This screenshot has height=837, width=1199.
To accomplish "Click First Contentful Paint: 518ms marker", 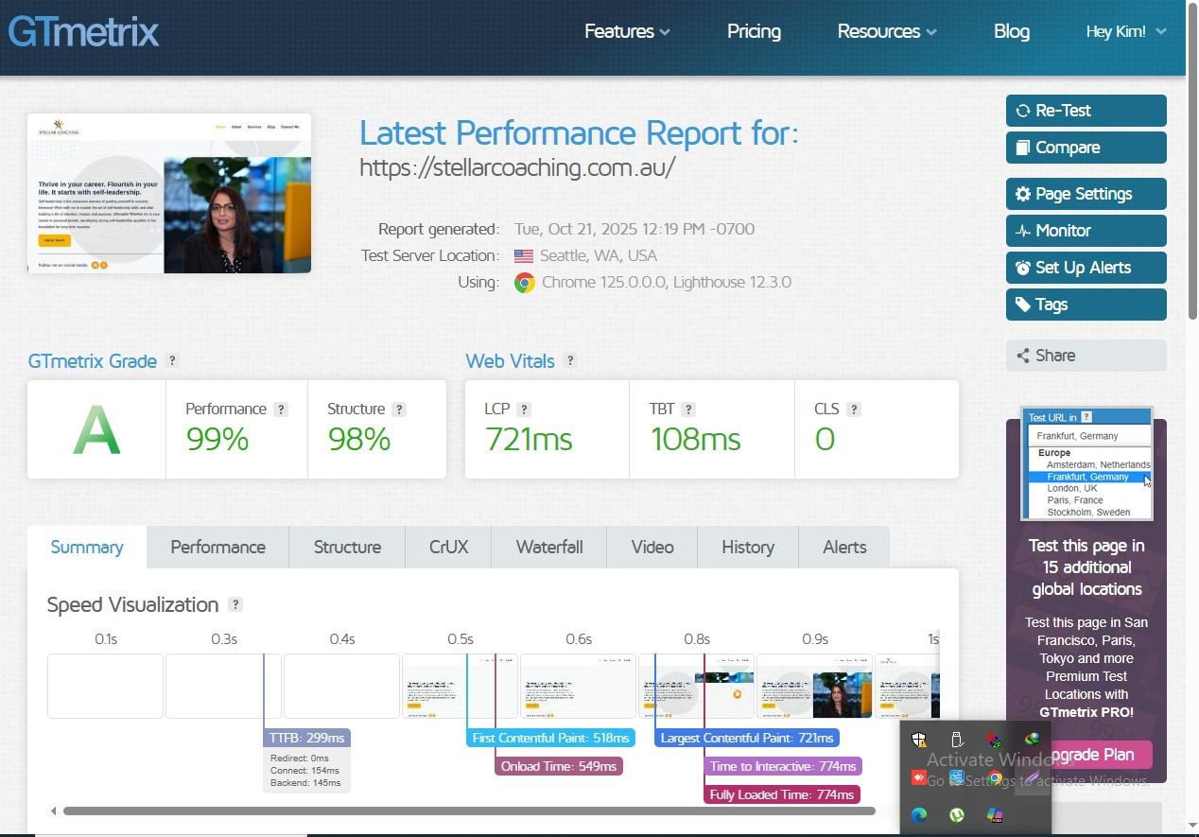I will click(x=550, y=738).
